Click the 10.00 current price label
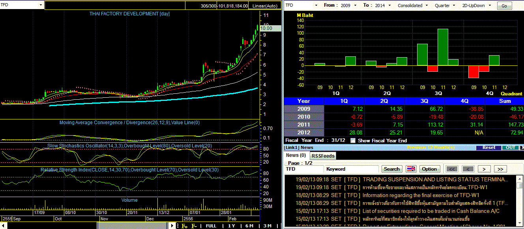524x229 pixels. tap(270, 28)
